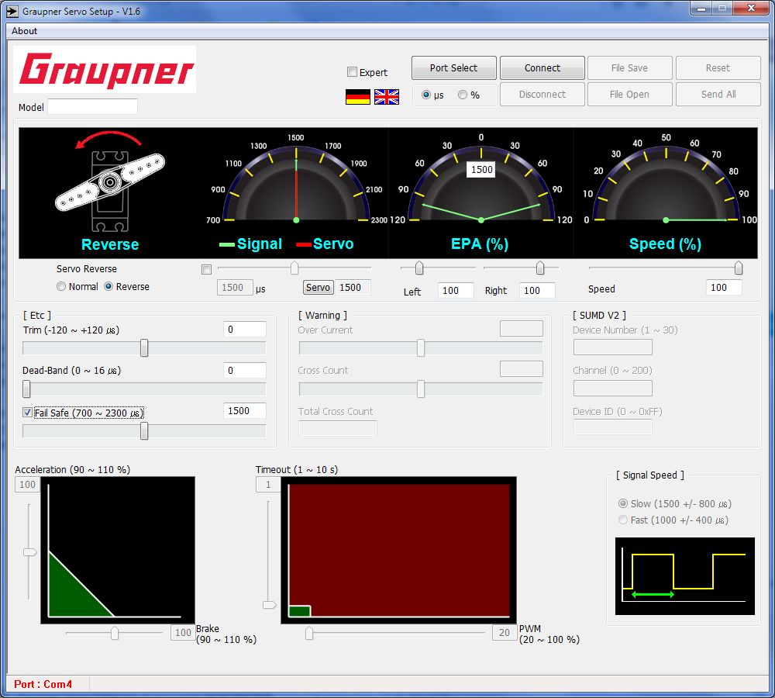Image resolution: width=775 pixels, height=698 pixels.
Task: Enable the Expert checkbox
Action: coord(352,71)
